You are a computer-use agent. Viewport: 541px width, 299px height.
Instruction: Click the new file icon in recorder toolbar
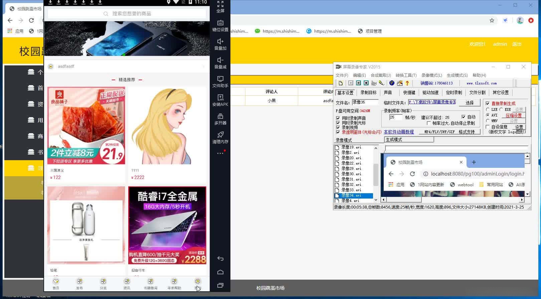coord(341,83)
